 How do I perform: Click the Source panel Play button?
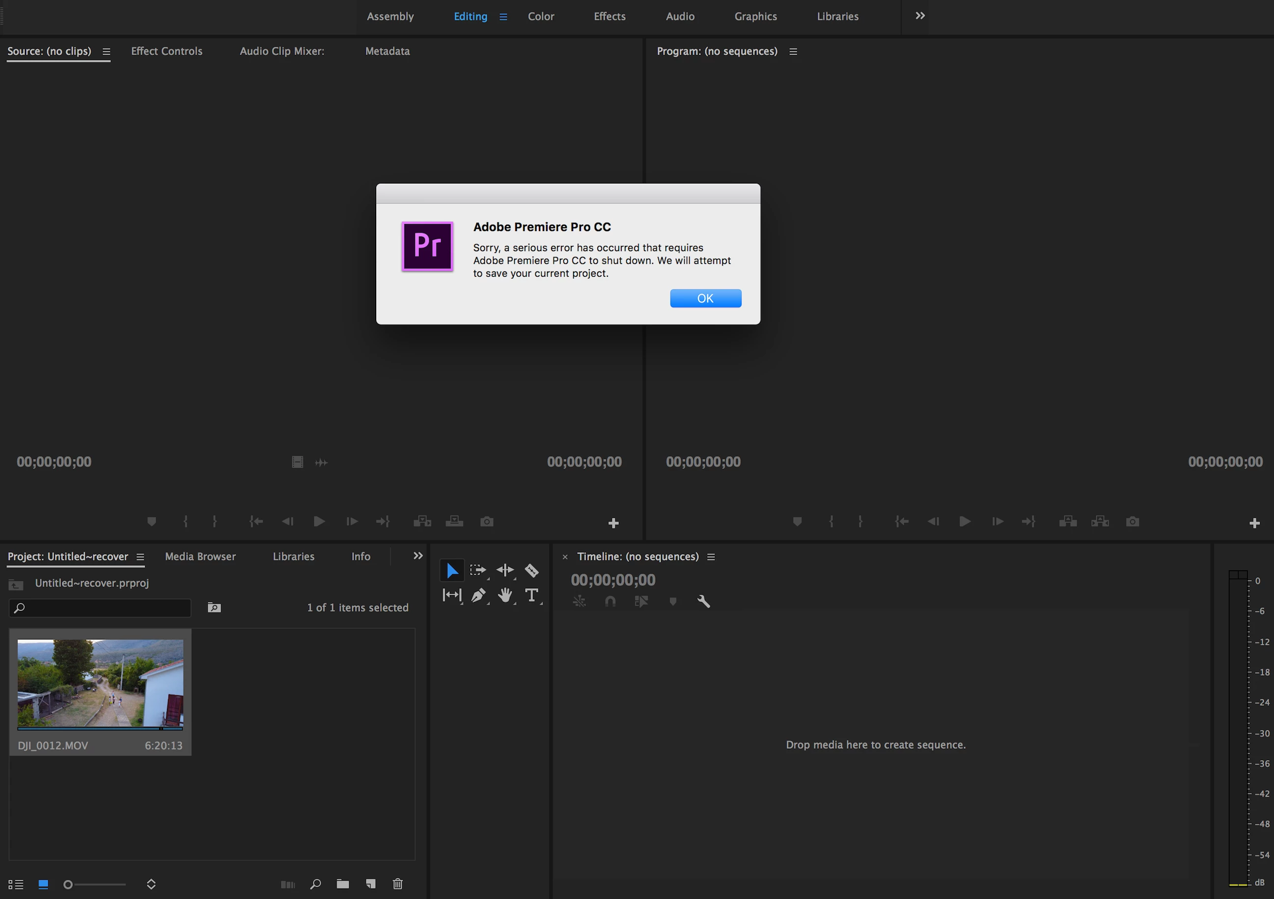[x=319, y=522]
